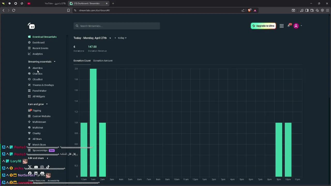Bookmark the page using the address bar bookmark icon
Viewport: 331px width, 186px height.
click(68, 10)
